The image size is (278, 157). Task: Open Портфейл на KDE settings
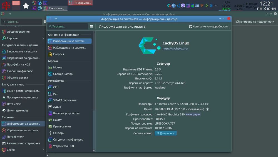23,64
